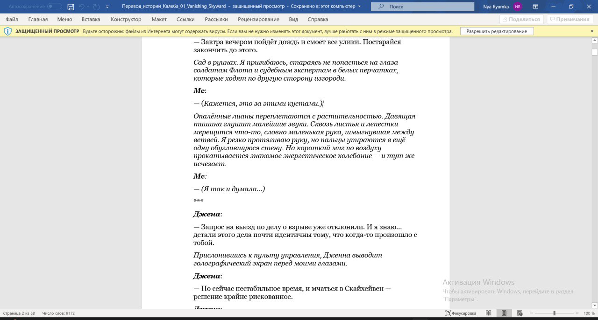The image size is (598, 320).
Task: Click the text "(Я так и думала...)"
Action: [233, 189]
